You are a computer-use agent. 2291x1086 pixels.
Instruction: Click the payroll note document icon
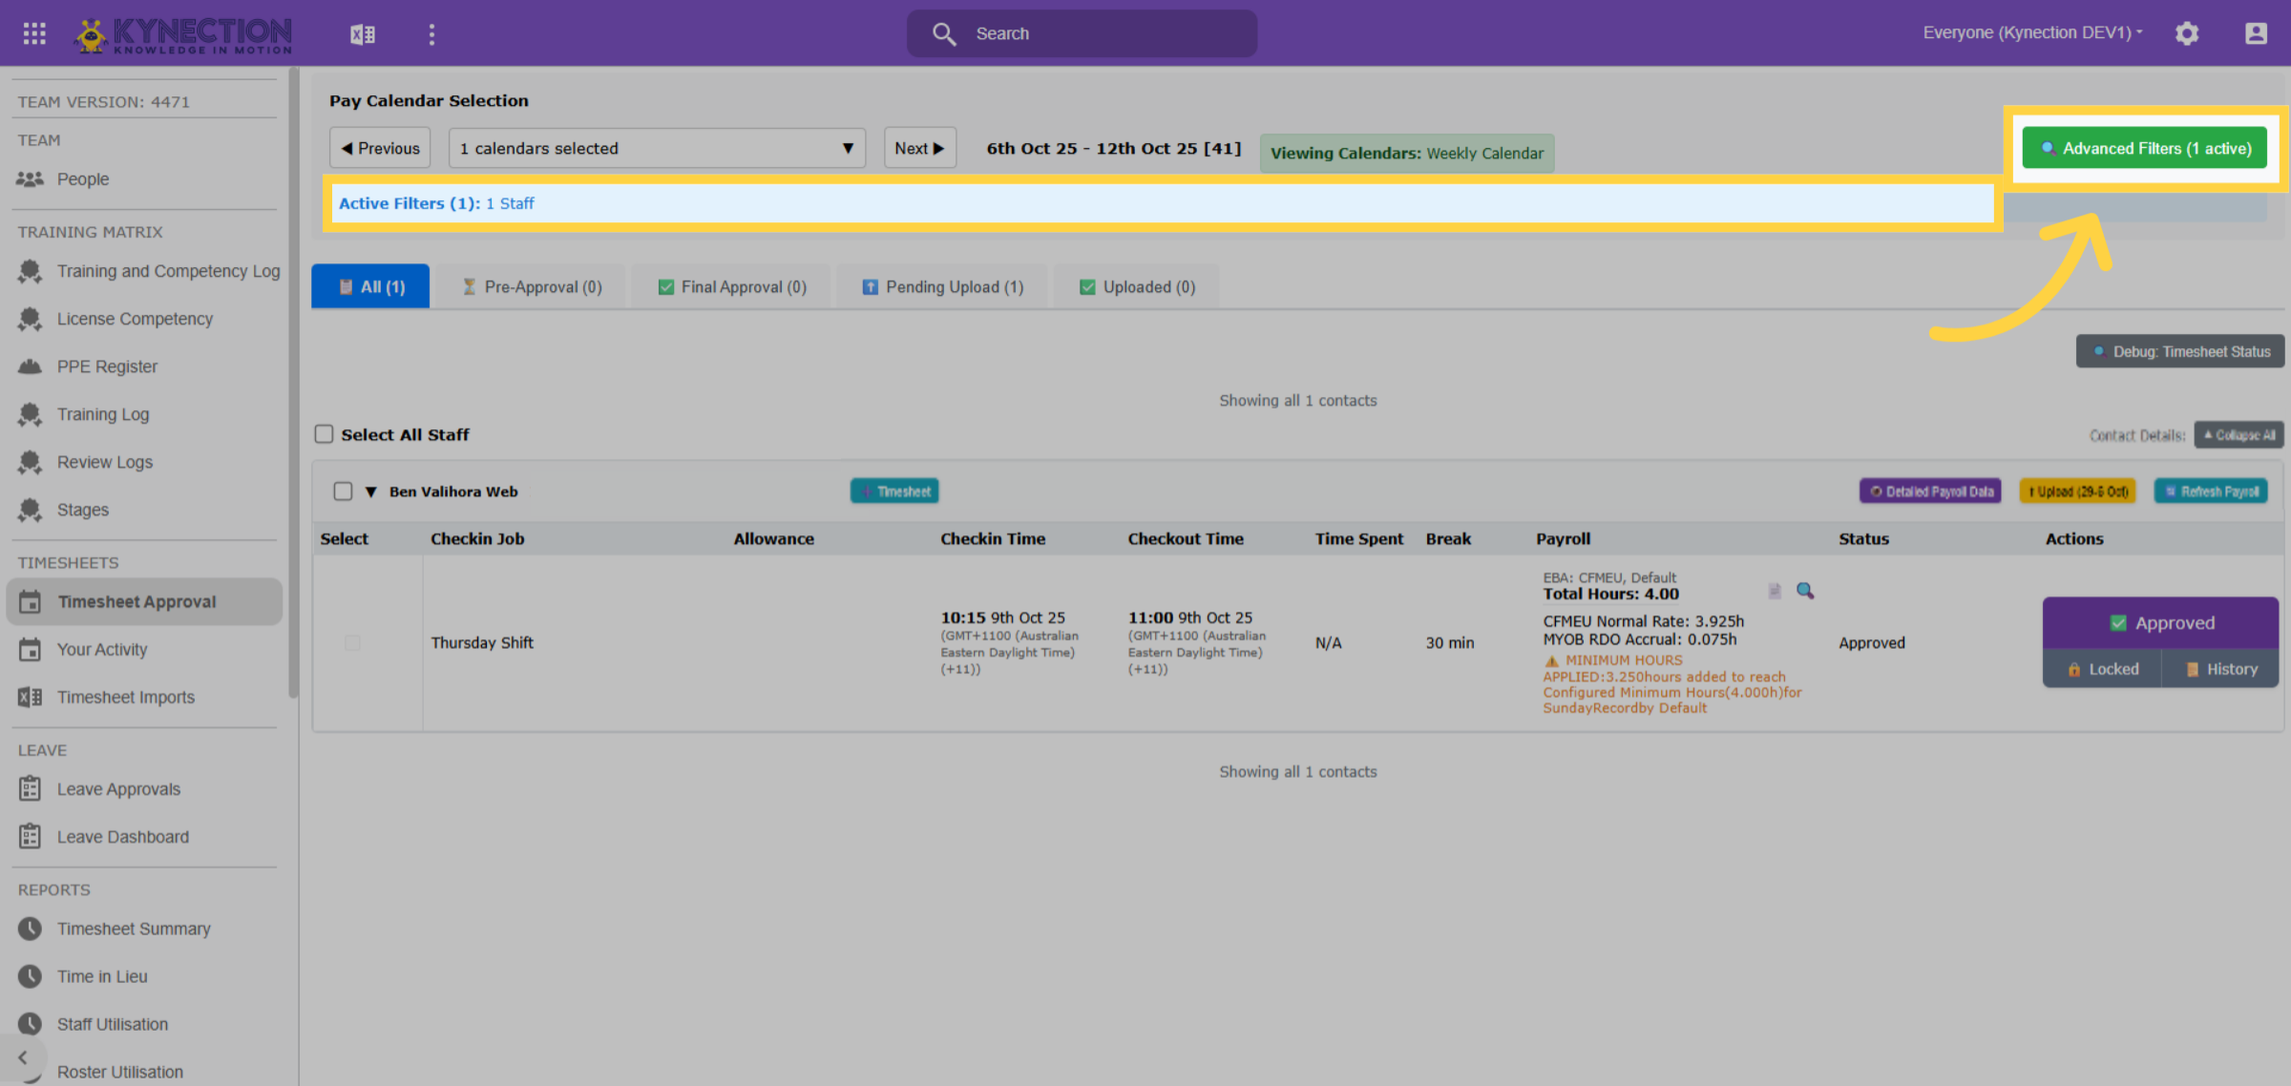pos(1775,591)
